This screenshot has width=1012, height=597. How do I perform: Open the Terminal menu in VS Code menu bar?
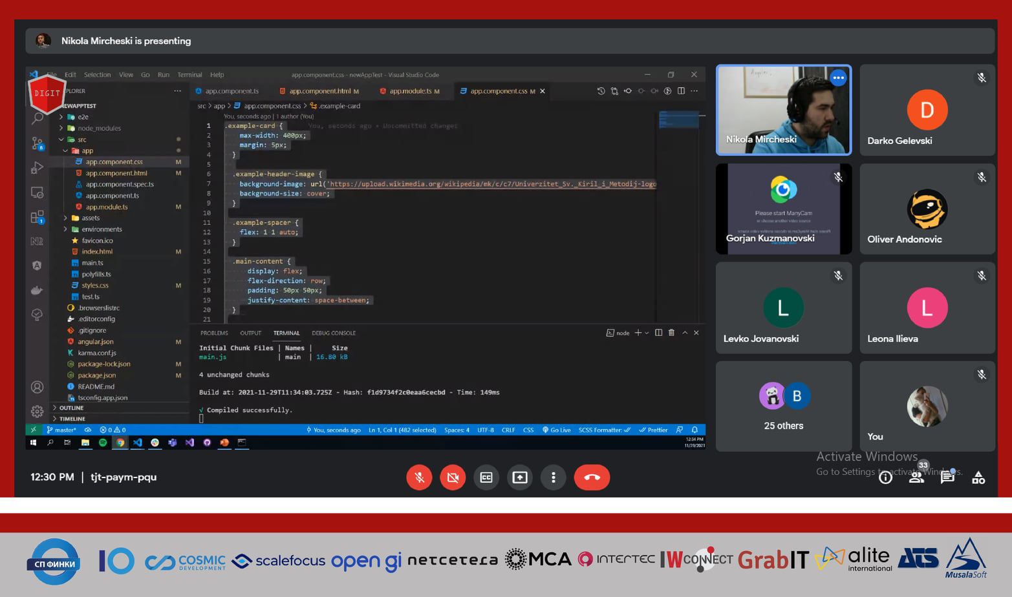189,75
